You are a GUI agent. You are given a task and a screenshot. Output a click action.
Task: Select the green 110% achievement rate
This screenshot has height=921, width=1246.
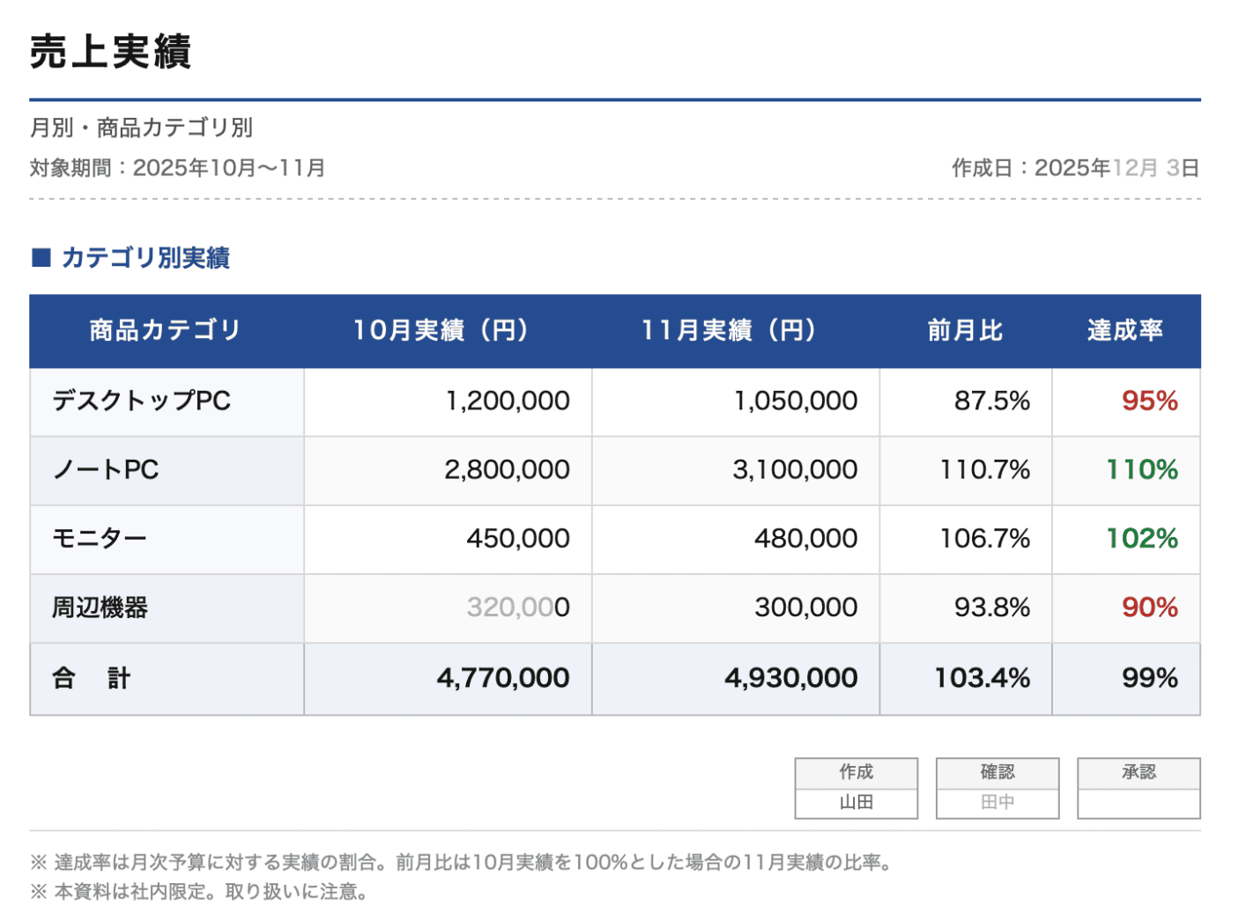click(x=1142, y=469)
